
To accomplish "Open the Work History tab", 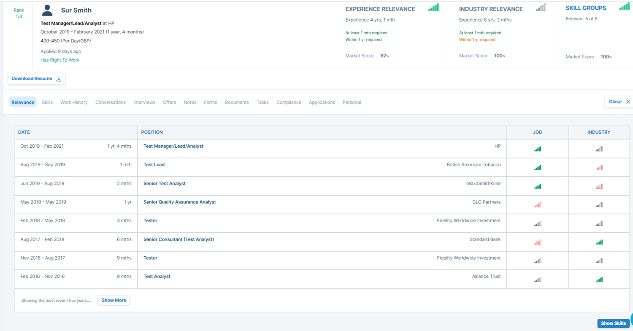I will (74, 102).
